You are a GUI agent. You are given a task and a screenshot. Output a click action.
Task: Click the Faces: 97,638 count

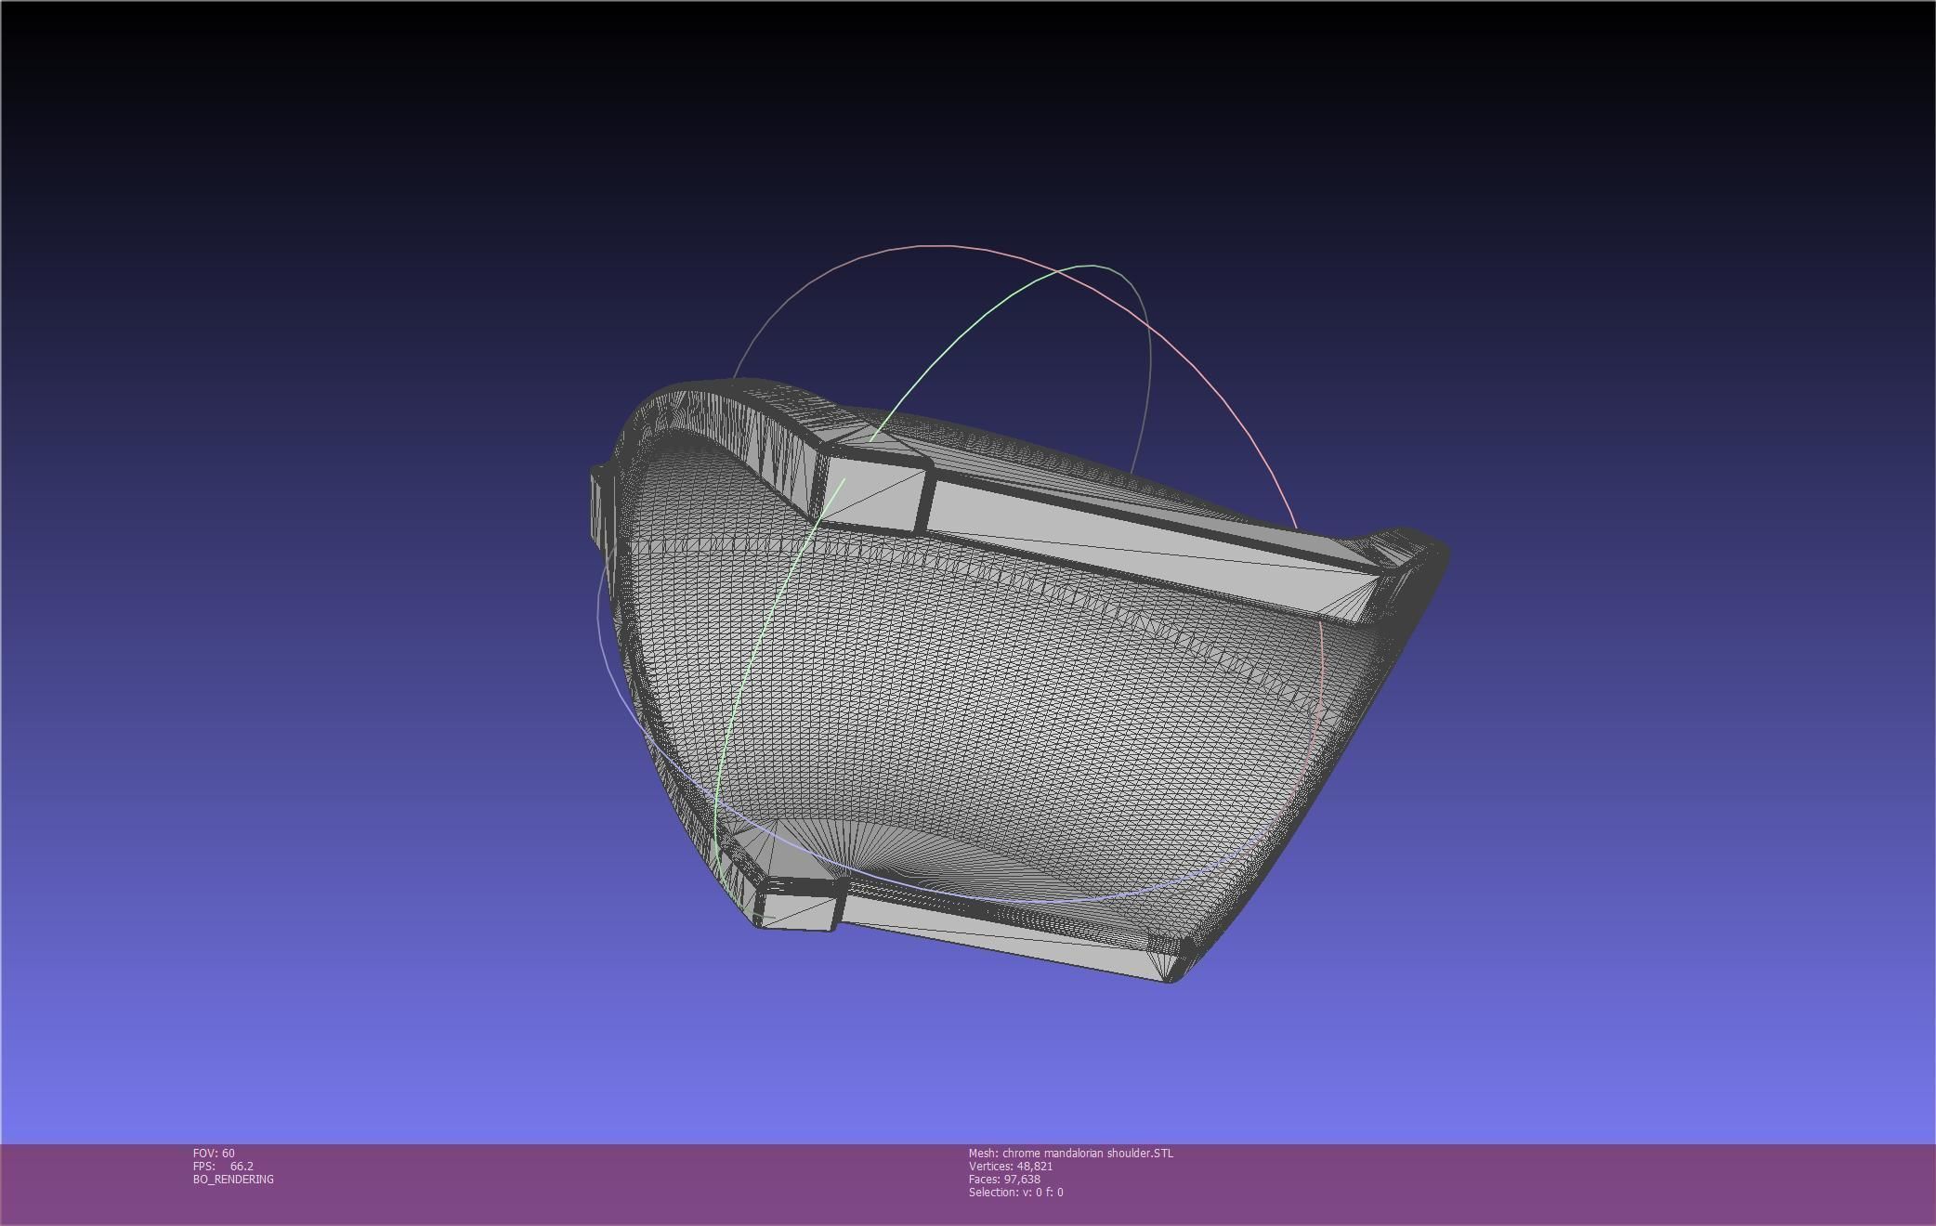pyautogui.click(x=1004, y=1179)
